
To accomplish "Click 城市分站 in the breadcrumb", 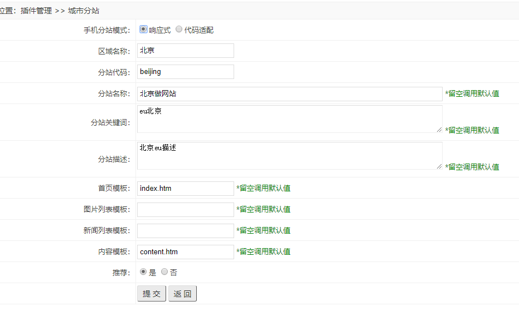I will click(x=84, y=11).
